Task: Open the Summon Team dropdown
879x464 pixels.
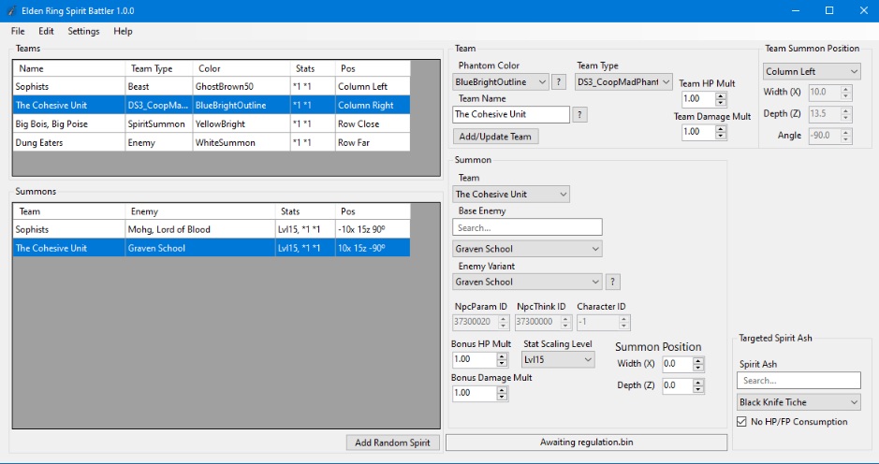Action: pos(511,195)
